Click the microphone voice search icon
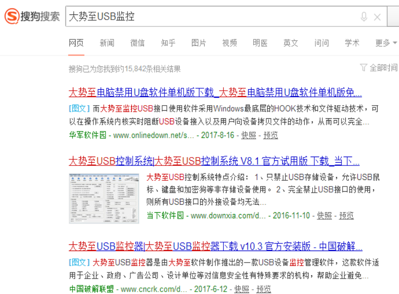Screen dimensions: 399x294 tap(364, 16)
